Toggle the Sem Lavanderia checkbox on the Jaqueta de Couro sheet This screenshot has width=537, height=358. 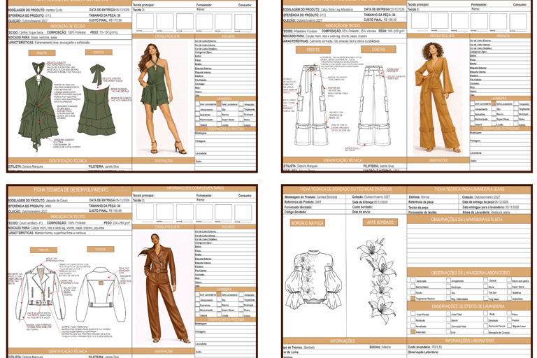pyautogui.click(x=219, y=294)
